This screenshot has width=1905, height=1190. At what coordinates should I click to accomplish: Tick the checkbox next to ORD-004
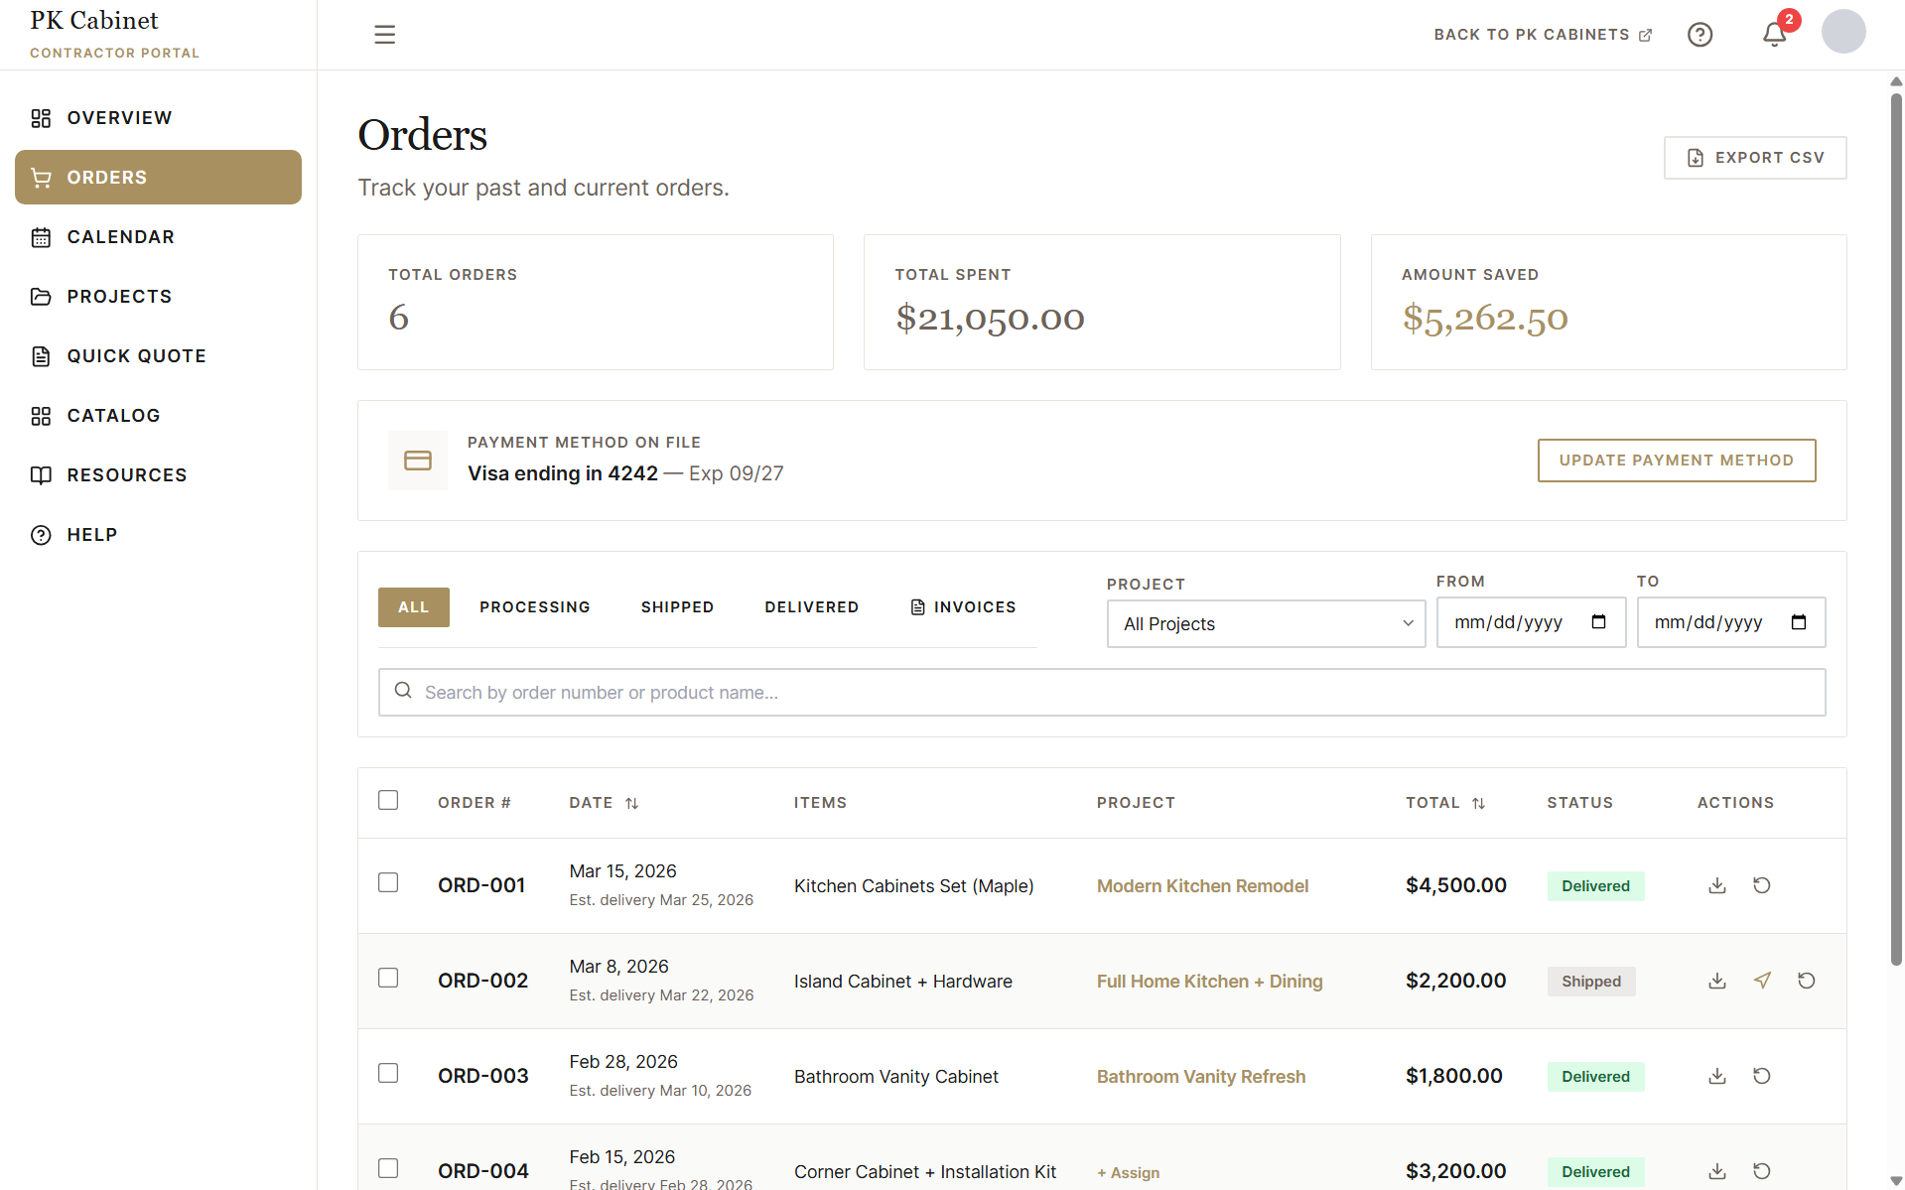pos(388,1168)
